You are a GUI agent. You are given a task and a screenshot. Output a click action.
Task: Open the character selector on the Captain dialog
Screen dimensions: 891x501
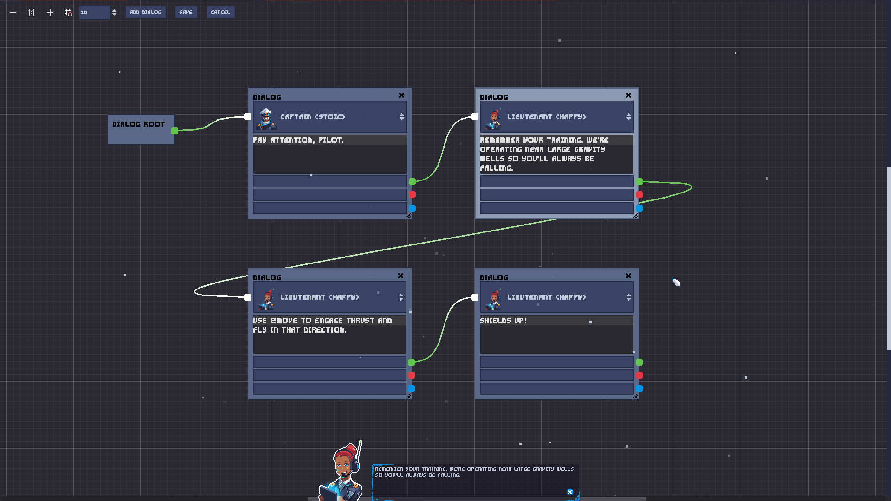click(401, 117)
